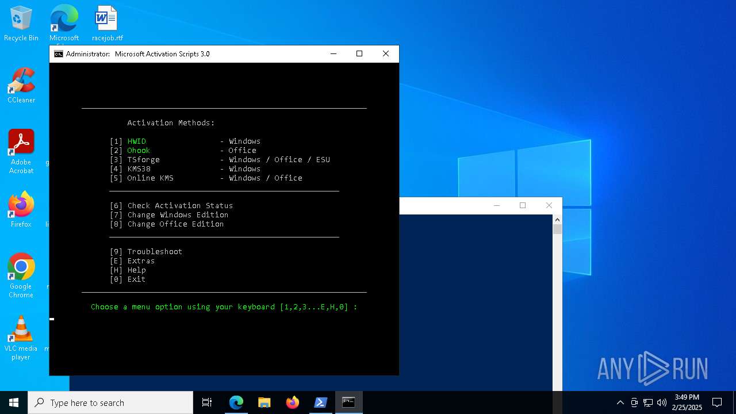Maximize the background PowerShell window

pos(523,206)
